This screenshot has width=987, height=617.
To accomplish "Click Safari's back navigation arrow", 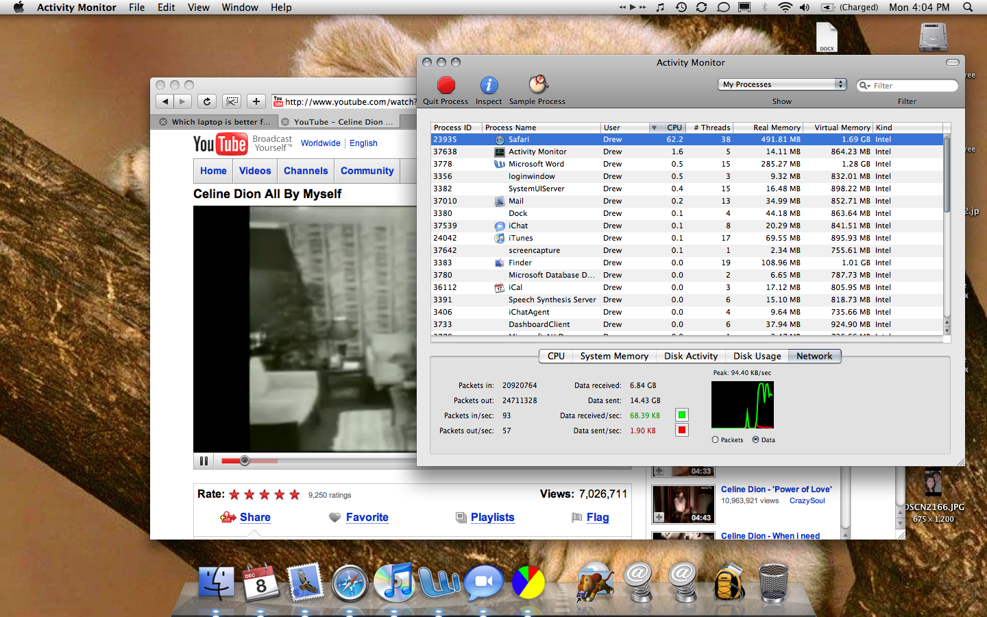I will coord(164,101).
